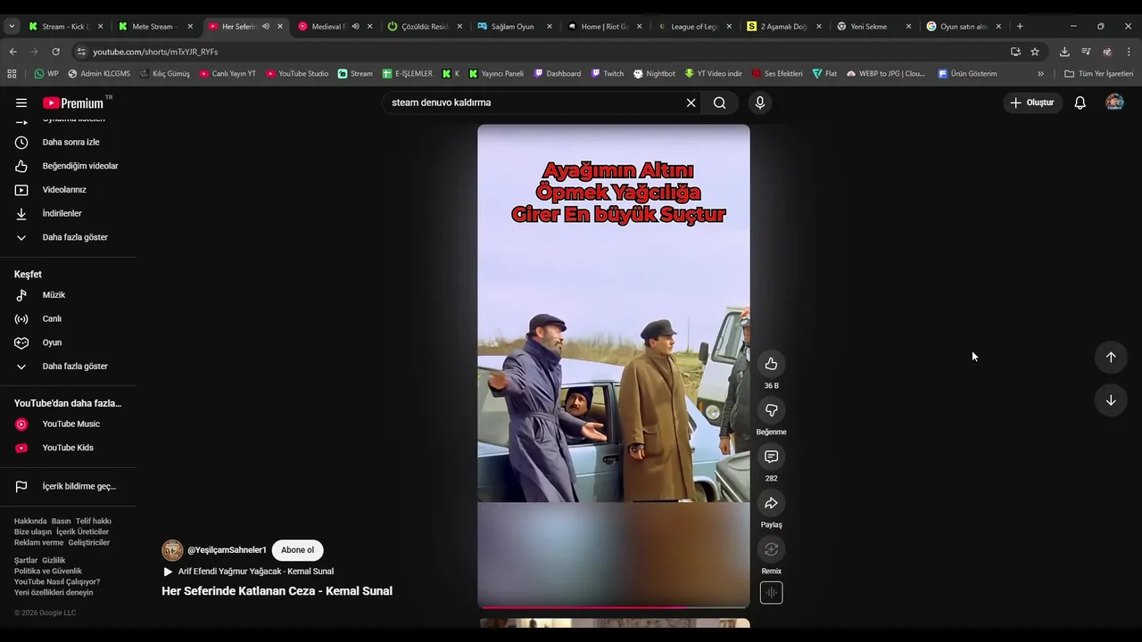This screenshot has height=642, width=1142.
Task: Like the short with thumbs up
Action: point(771,364)
